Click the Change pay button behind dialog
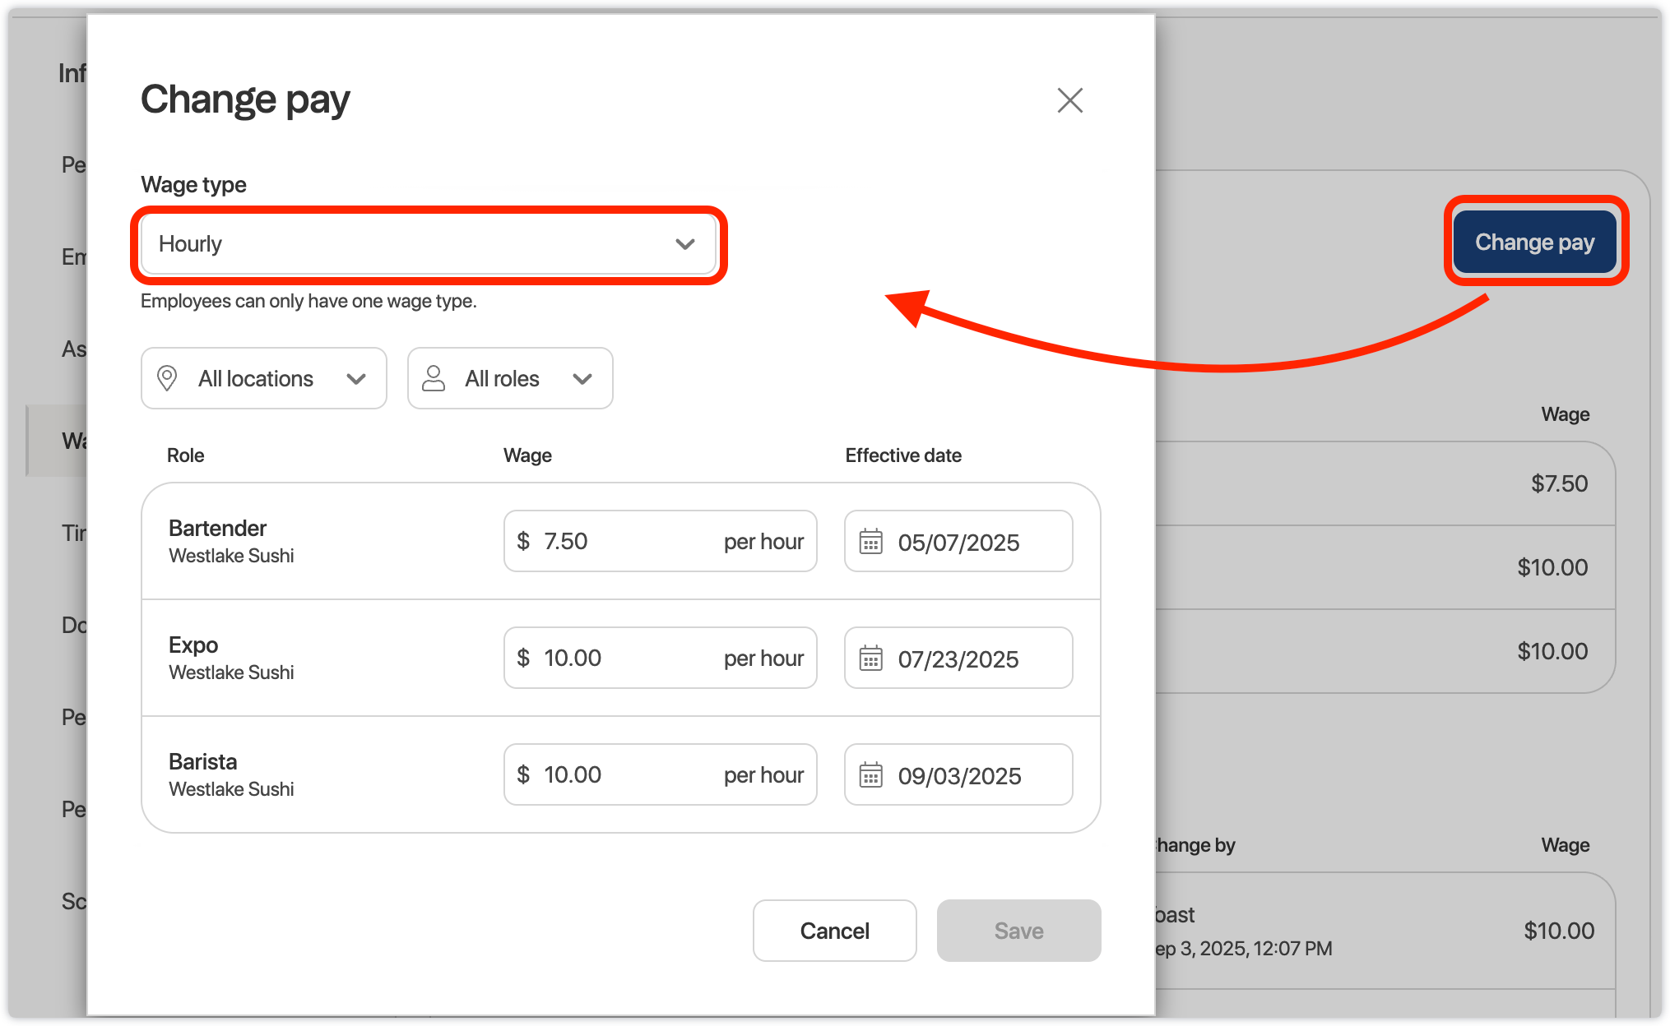The image size is (1670, 1026). pos(1534,243)
